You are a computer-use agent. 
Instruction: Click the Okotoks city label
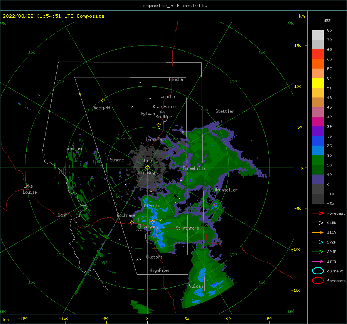click(x=154, y=257)
